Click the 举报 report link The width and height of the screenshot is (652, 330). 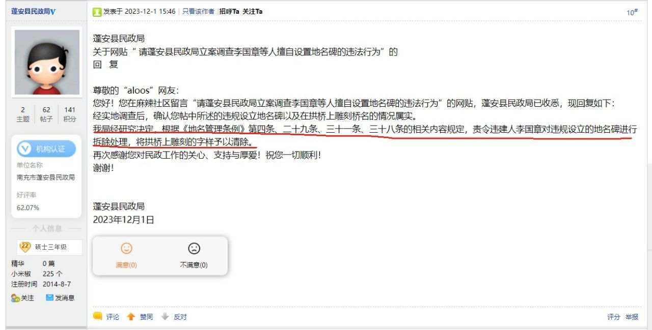(x=632, y=317)
